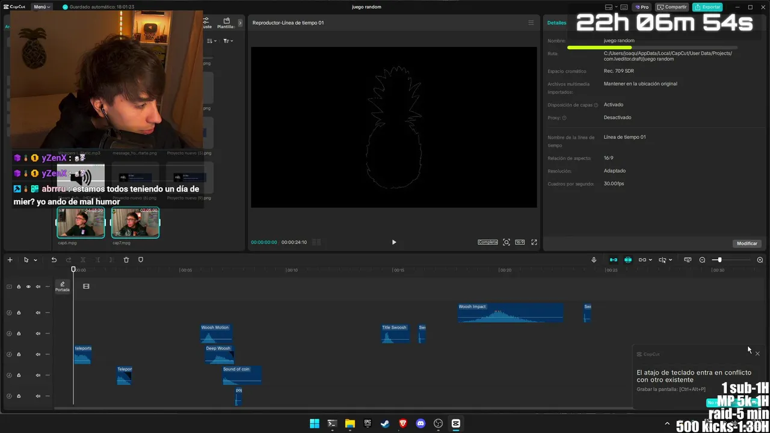This screenshot has height=433, width=770.
Task: Select the Woosh Impact audio clip
Action: (x=511, y=313)
